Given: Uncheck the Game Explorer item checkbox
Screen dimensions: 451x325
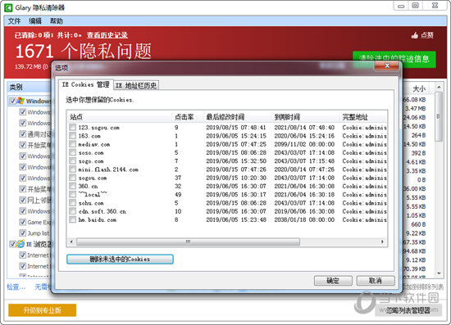Looking at the screenshot, I should pyautogui.click(x=22, y=222).
